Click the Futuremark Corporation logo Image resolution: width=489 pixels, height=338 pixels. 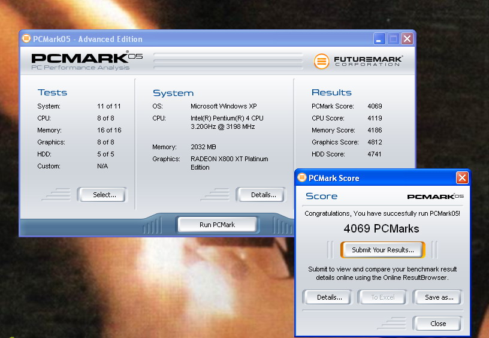358,61
